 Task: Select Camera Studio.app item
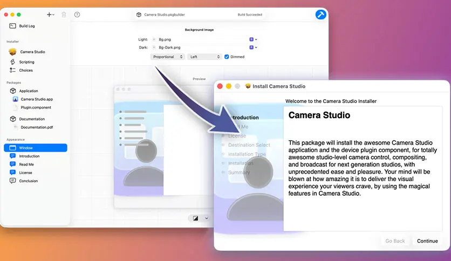point(36,99)
